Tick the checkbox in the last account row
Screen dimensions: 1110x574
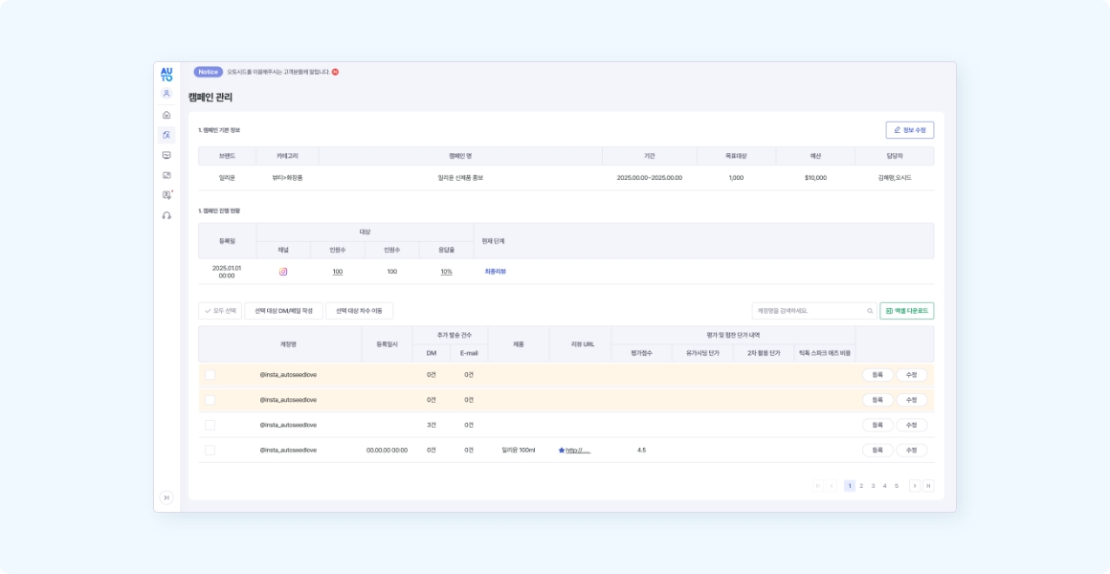click(210, 450)
